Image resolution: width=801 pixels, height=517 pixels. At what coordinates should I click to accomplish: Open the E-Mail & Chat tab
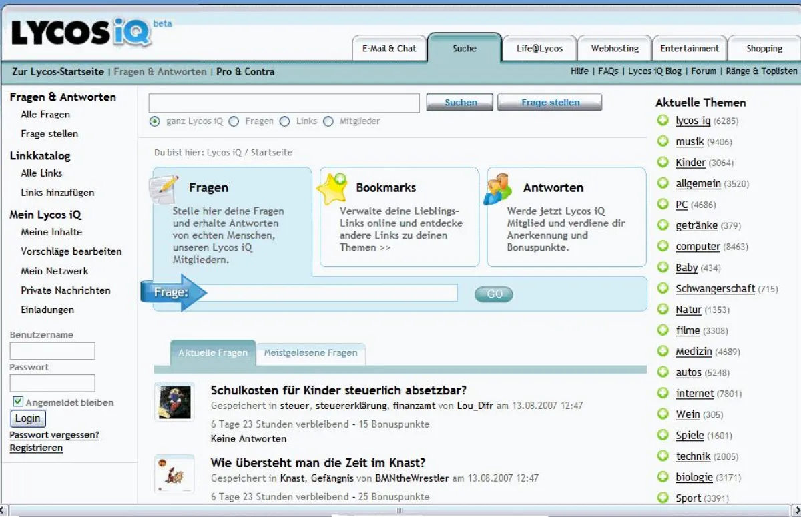pos(389,49)
